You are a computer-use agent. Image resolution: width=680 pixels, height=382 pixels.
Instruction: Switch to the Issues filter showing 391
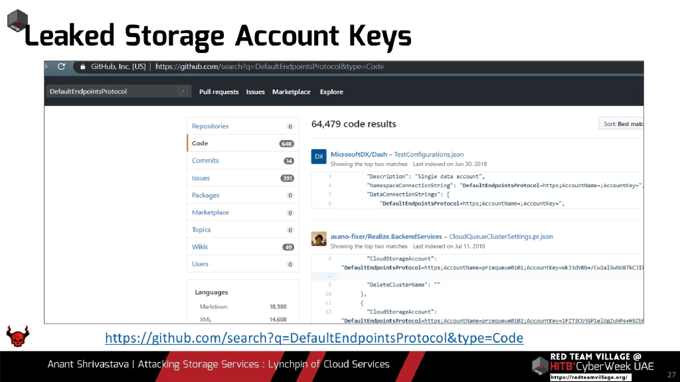pos(201,178)
